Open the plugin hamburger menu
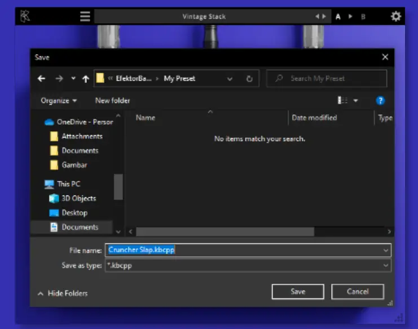 [x=85, y=16]
